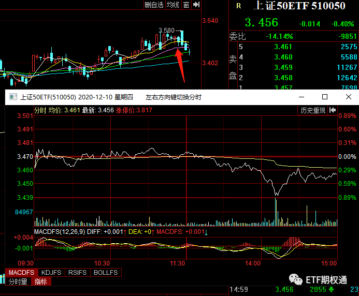Click the 3.640 price axis label on K-line chart
Viewport: 359px width, 296px height.
coord(210,21)
